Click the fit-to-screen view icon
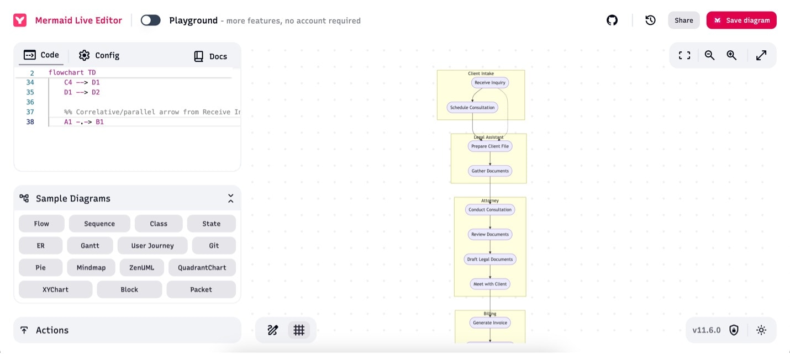Viewport: 790px width, 354px height. [x=684, y=55]
